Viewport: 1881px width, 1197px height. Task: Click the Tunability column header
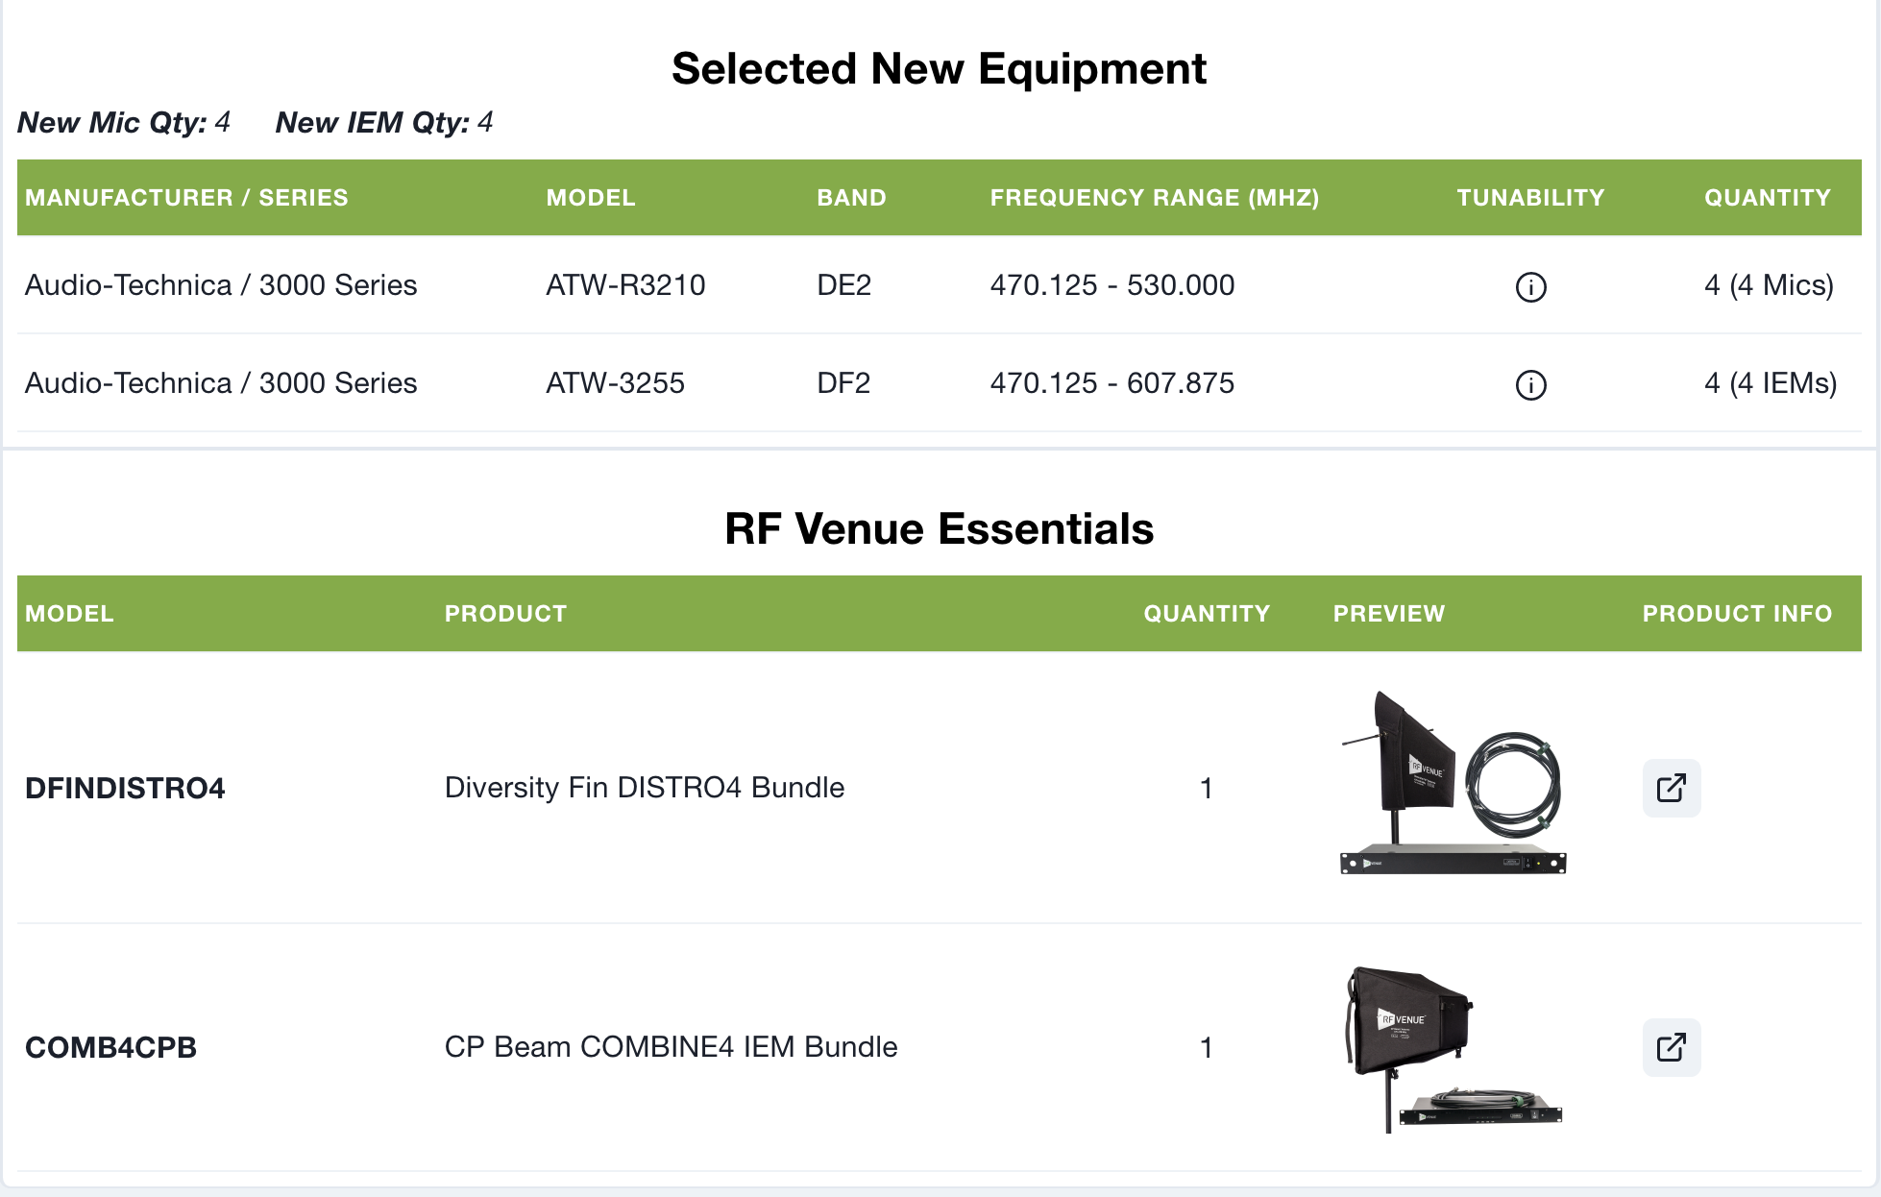[1530, 198]
